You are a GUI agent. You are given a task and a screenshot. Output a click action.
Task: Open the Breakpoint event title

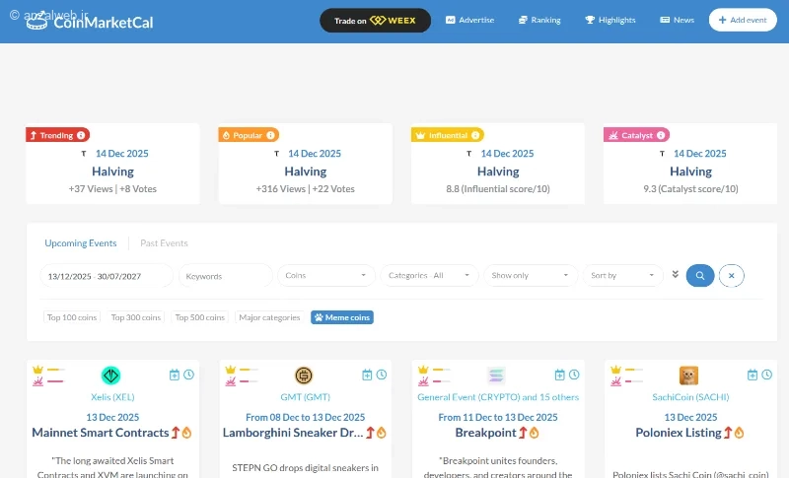pyautogui.click(x=485, y=433)
